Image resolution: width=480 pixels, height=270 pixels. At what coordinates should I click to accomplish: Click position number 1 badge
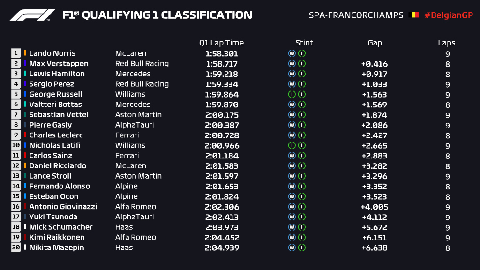16,53
